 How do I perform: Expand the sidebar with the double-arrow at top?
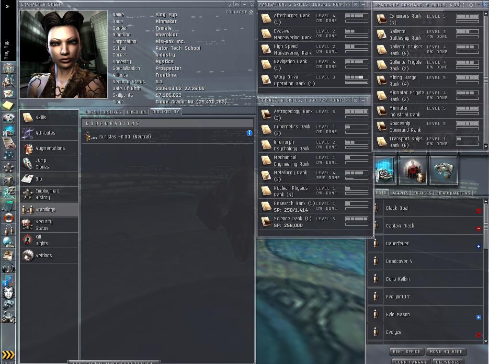click(x=8, y=6)
